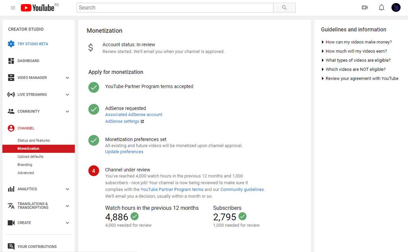408x252 pixels.
Task: Open Channel section
Action: (26, 128)
